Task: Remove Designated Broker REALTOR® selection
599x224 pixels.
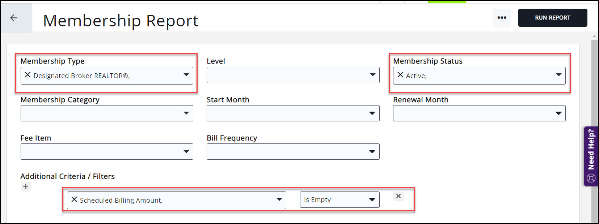Action: coord(28,75)
